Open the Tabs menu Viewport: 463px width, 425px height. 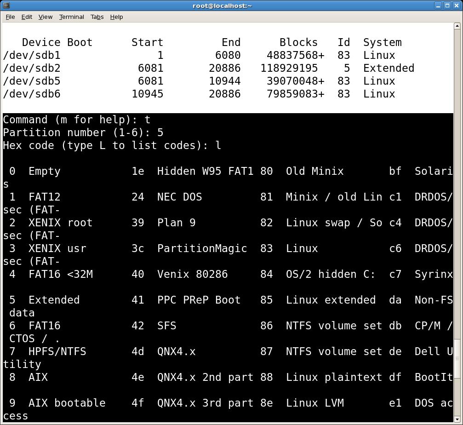pyautogui.click(x=97, y=17)
